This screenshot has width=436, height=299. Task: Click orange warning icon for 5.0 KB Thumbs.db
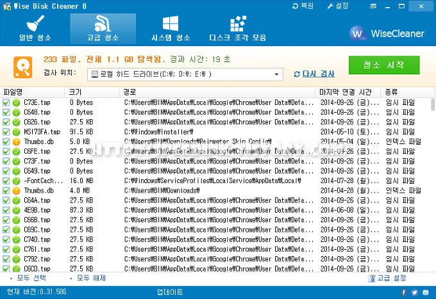[x=17, y=142]
